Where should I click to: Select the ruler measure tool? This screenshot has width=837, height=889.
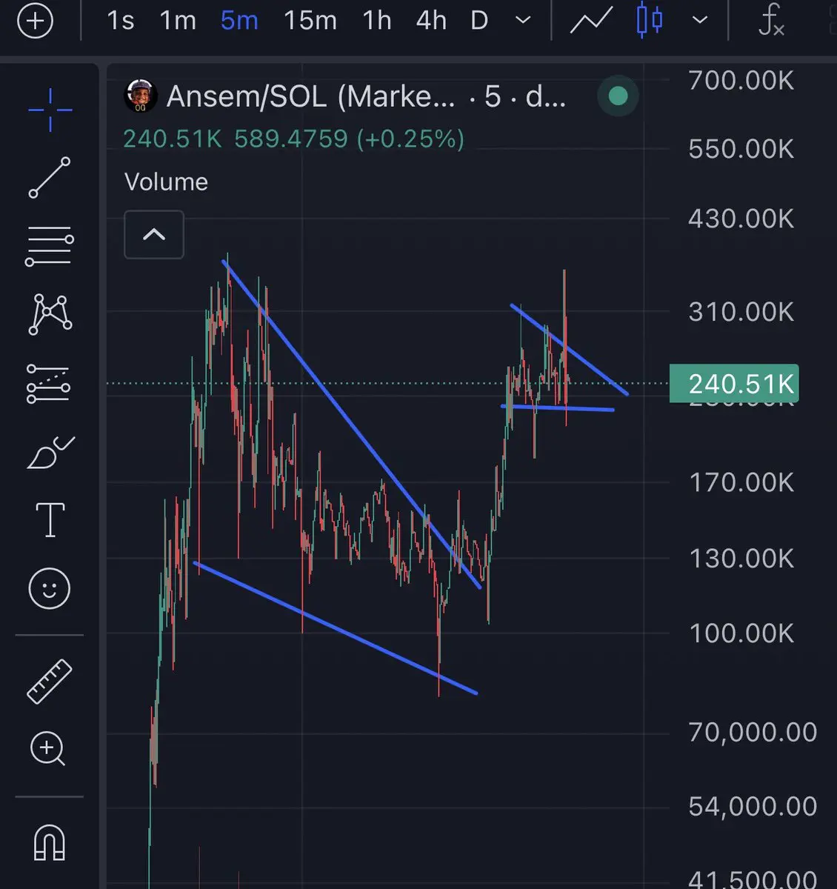[x=50, y=681]
